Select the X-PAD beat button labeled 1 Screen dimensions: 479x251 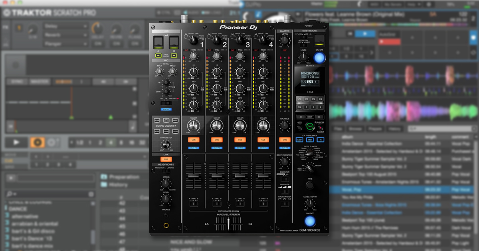pos(306,107)
